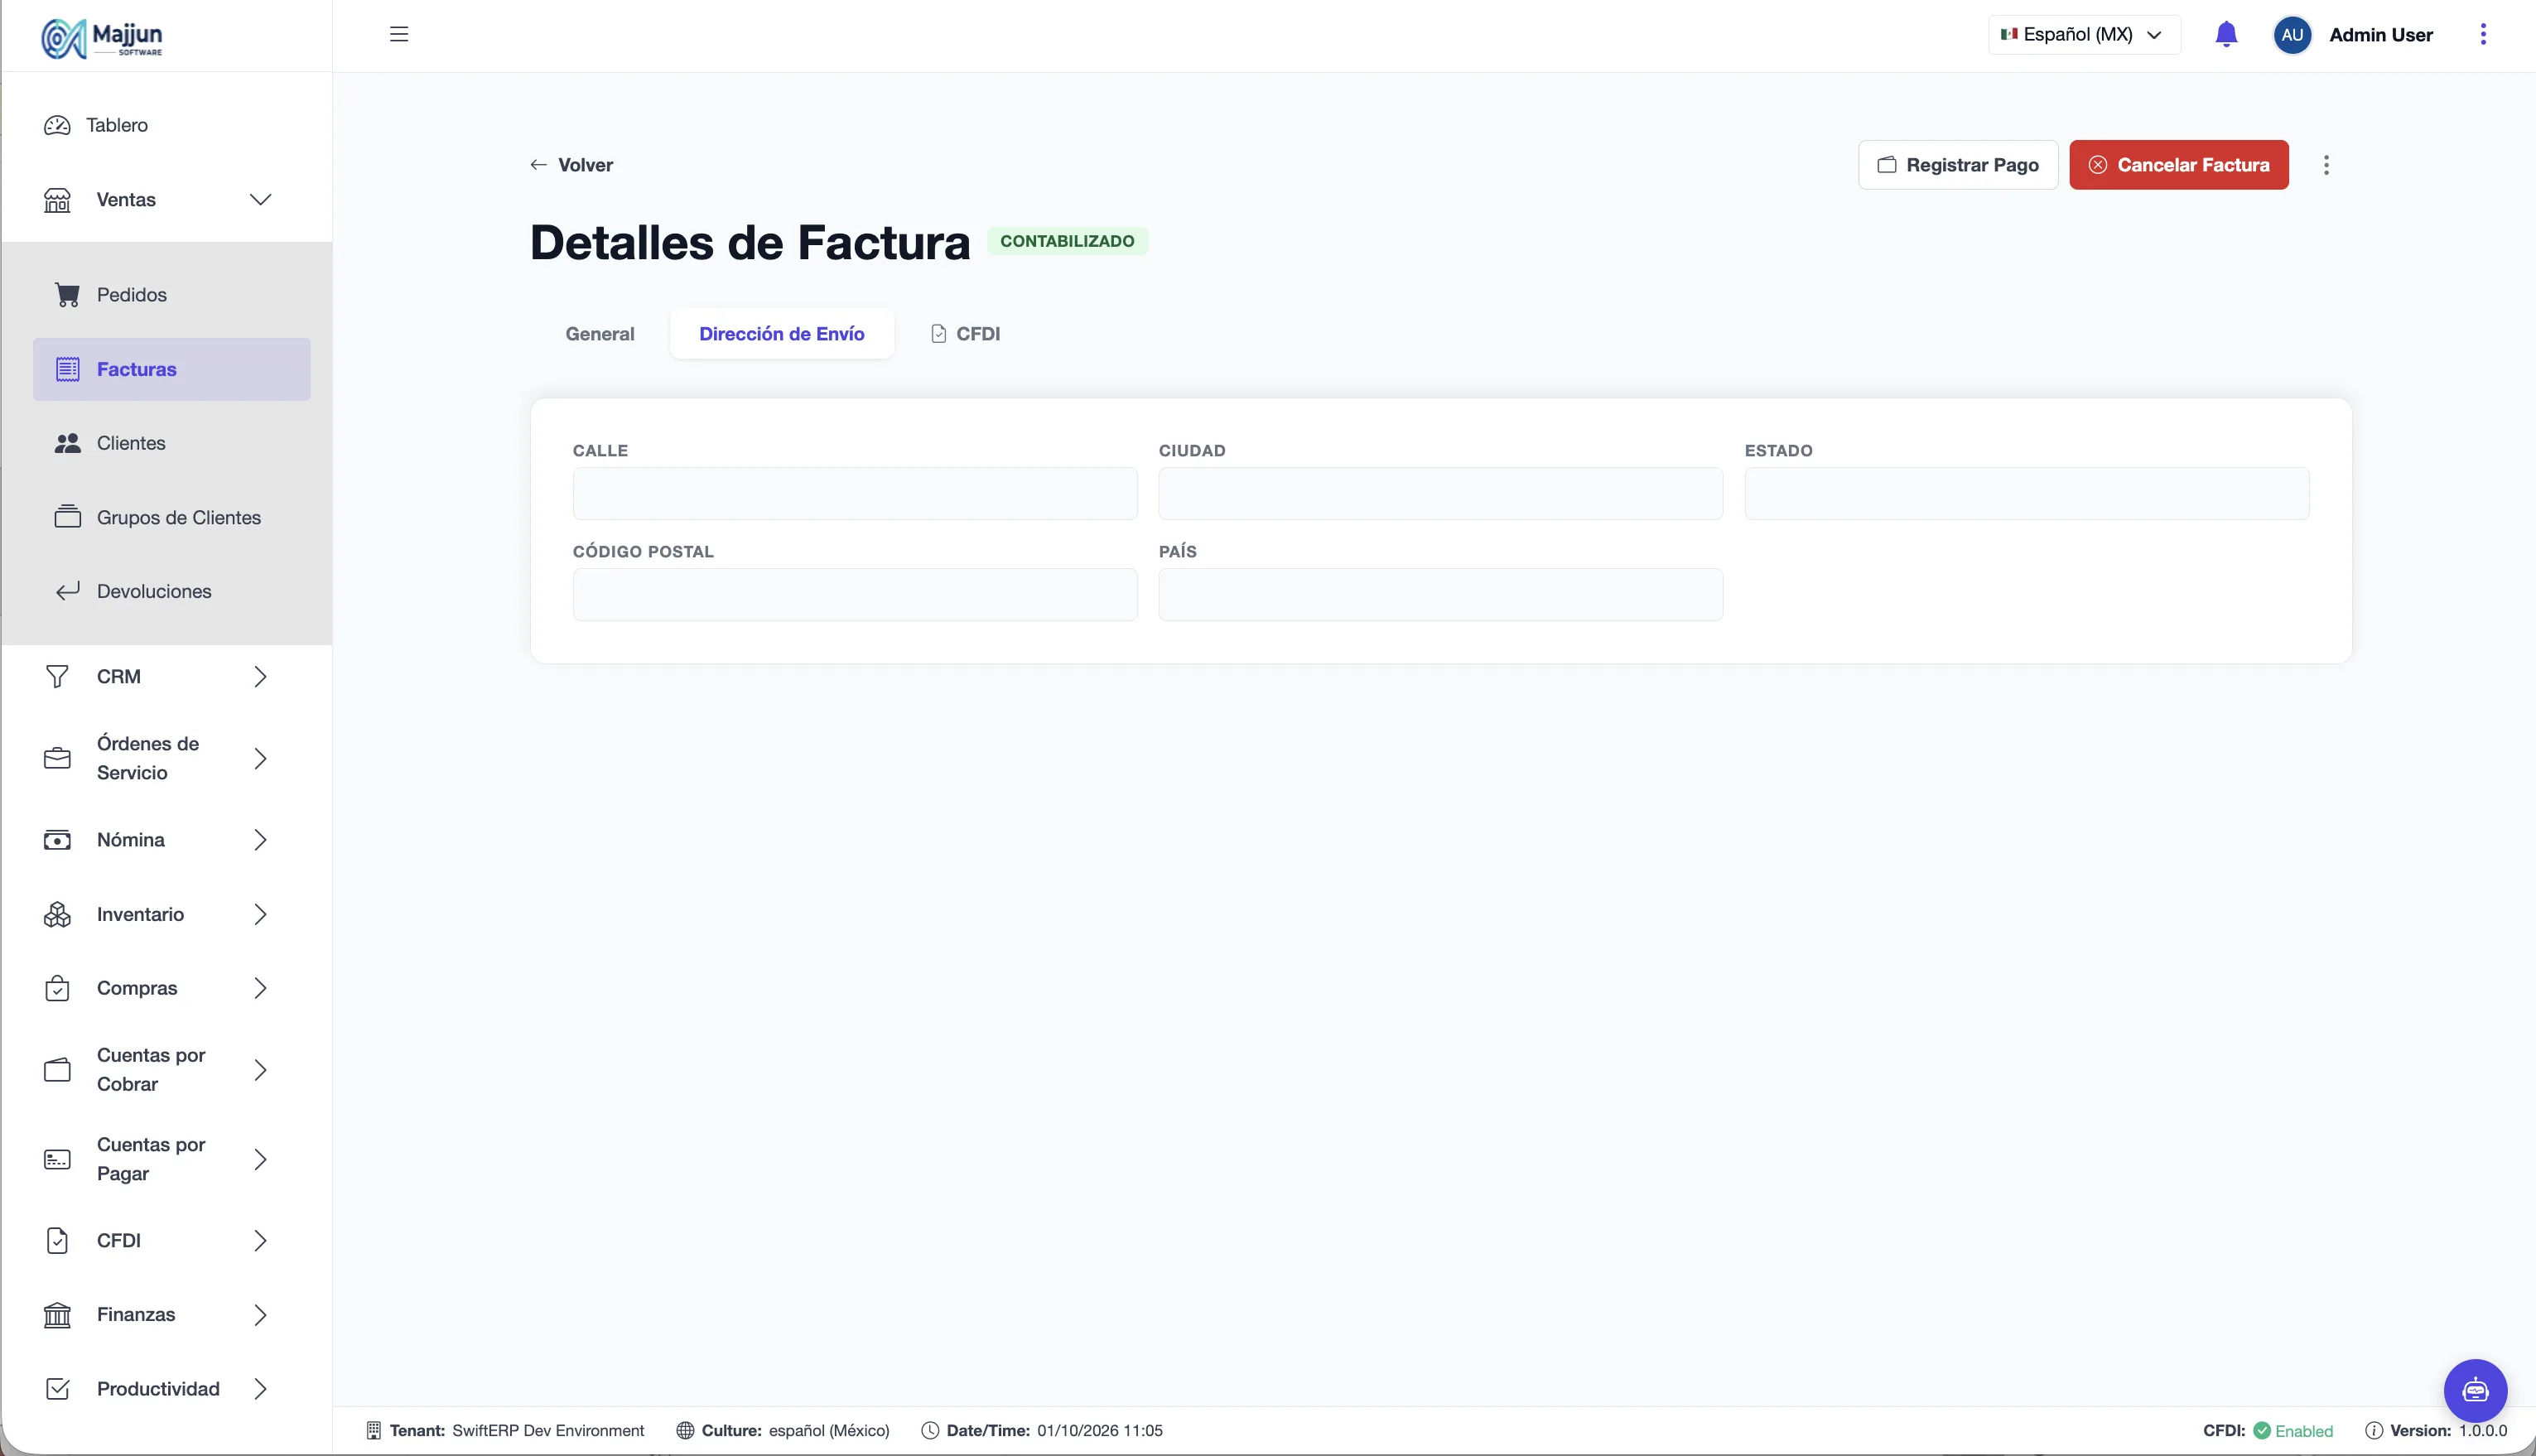Select the Dirección de Envío tab
2536x1456 pixels.
pos(782,334)
